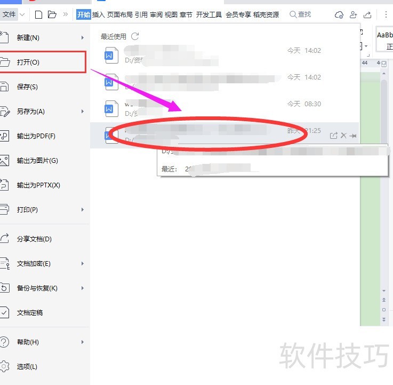Select 打印(P) in the file menu
This screenshot has width=393, height=385.
pyautogui.click(x=45, y=209)
